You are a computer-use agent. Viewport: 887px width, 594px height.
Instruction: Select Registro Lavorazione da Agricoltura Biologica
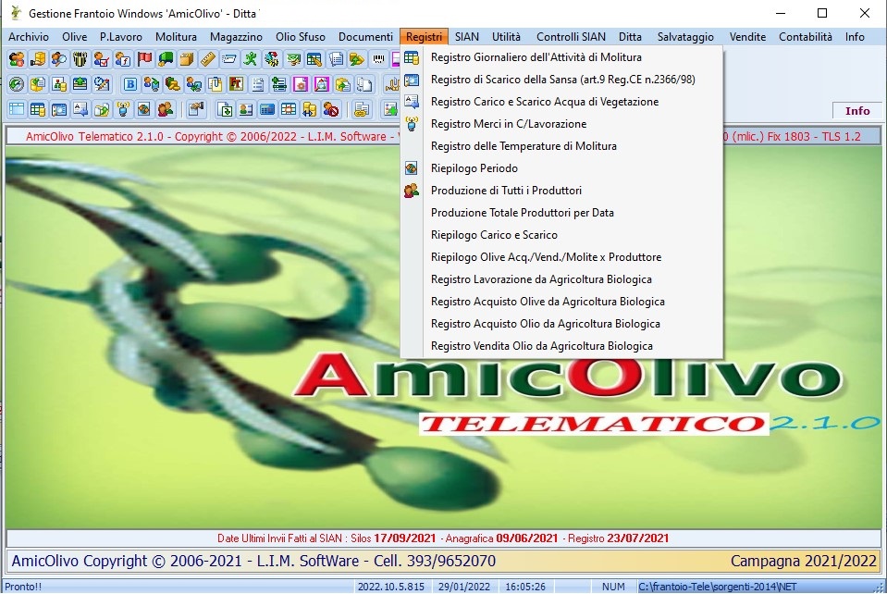click(561, 279)
